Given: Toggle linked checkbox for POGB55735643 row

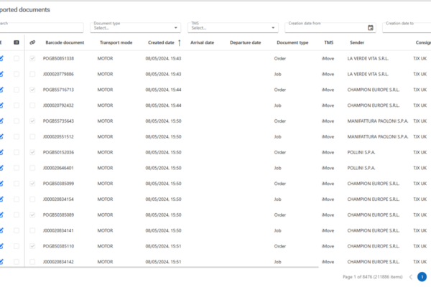Looking at the screenshot, I should tap(32, 121).
